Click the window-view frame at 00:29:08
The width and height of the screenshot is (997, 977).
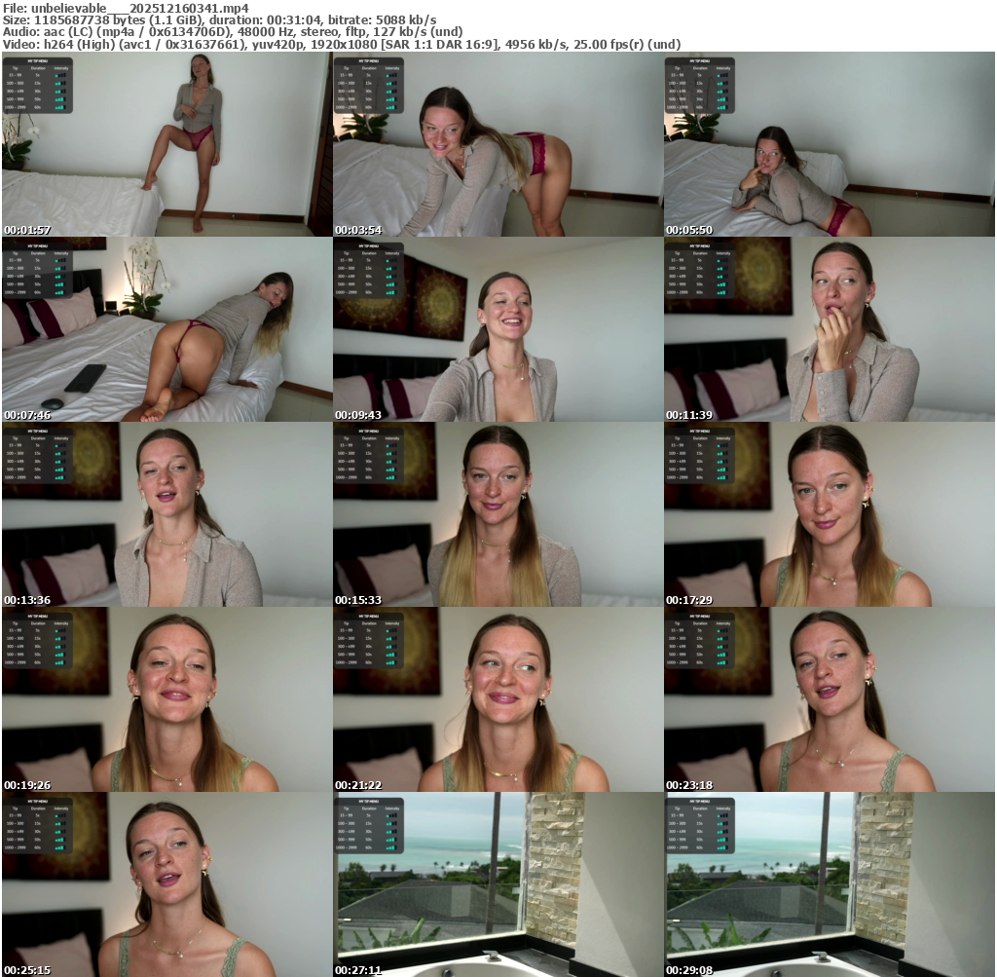tap(830, 884)
